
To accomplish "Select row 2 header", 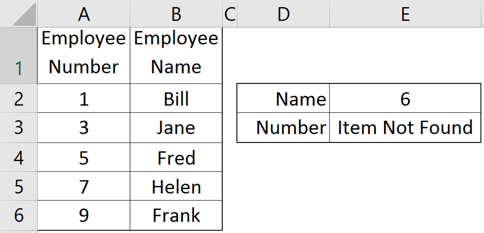I will (x=18, y=99).
